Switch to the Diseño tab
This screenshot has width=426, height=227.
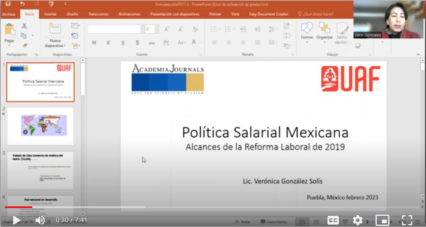[x=72, y=14]
